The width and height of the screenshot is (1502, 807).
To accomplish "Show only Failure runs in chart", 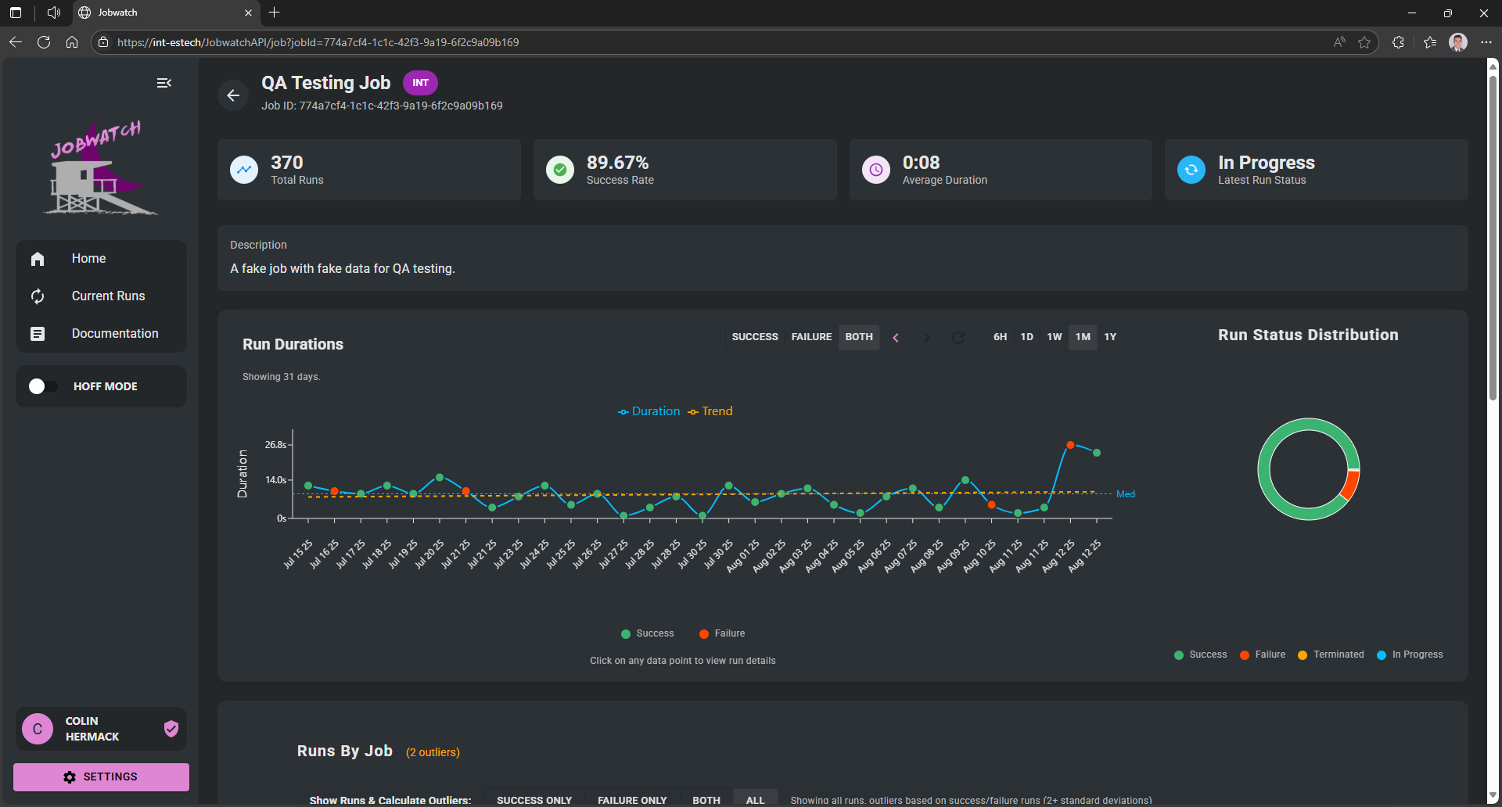I will 811,337.
